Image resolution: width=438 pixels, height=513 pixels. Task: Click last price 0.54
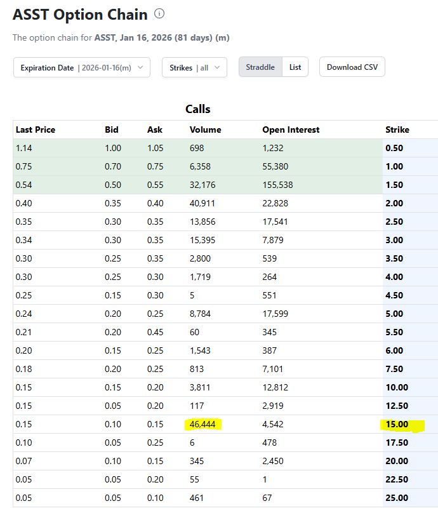point(23,185)
